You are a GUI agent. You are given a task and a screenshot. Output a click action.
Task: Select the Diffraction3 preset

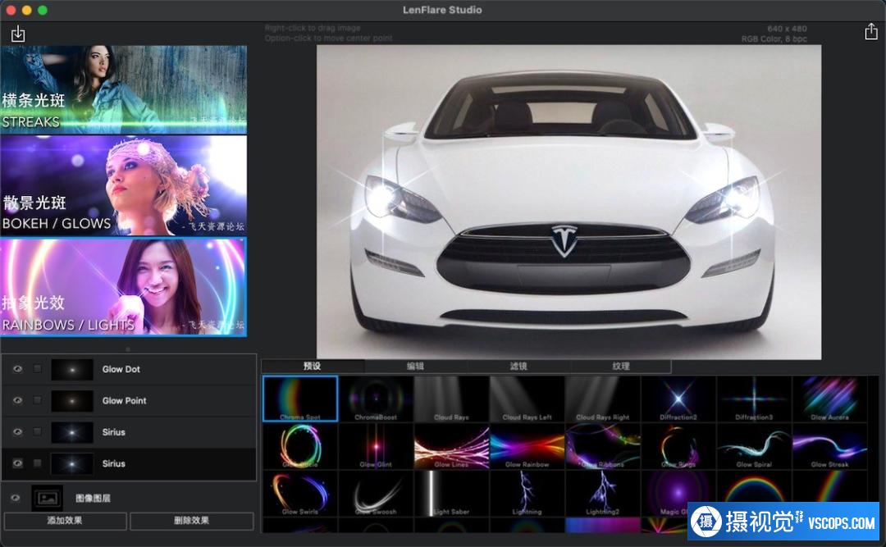pyautogui.click(x=755, y=399)
